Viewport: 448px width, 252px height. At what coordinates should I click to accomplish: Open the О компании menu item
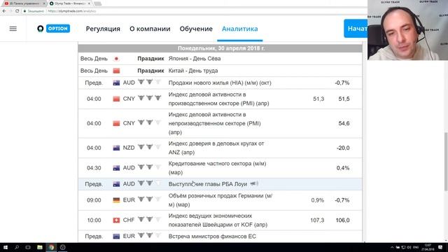(150, 29)
